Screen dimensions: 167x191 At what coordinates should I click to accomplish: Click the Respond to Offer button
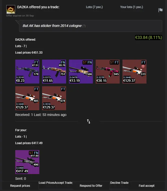pyautogui.click(x=91, y=186)
